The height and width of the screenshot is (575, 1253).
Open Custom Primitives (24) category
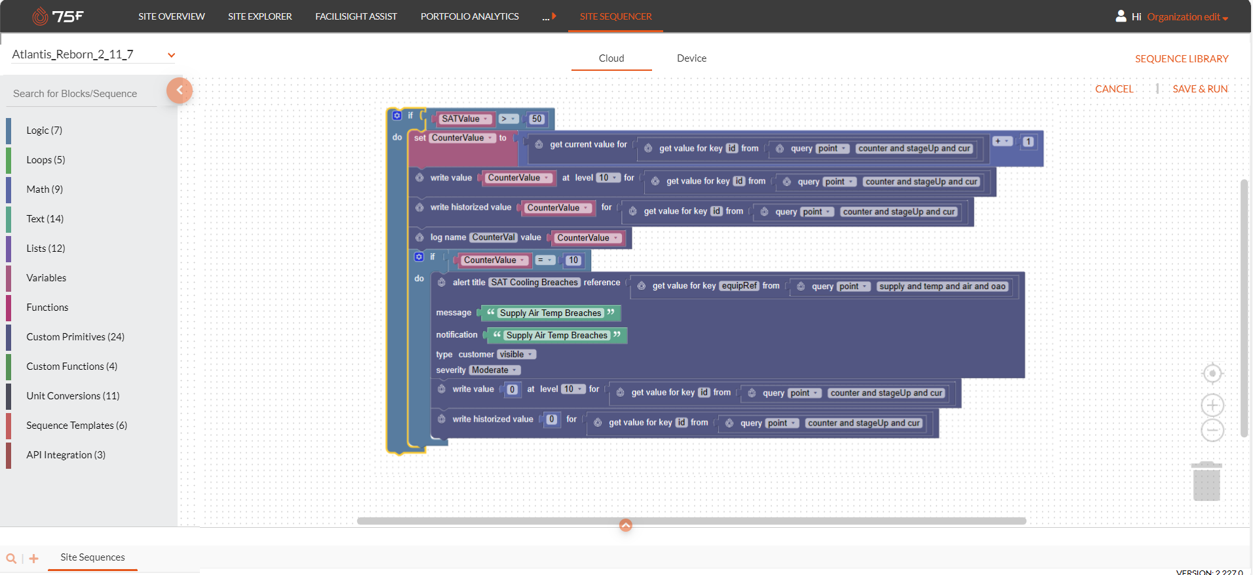click(75, 337)
